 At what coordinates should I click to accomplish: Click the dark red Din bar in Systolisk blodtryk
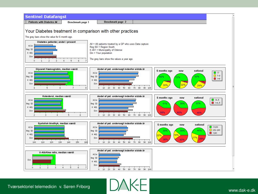click(51, 139)
